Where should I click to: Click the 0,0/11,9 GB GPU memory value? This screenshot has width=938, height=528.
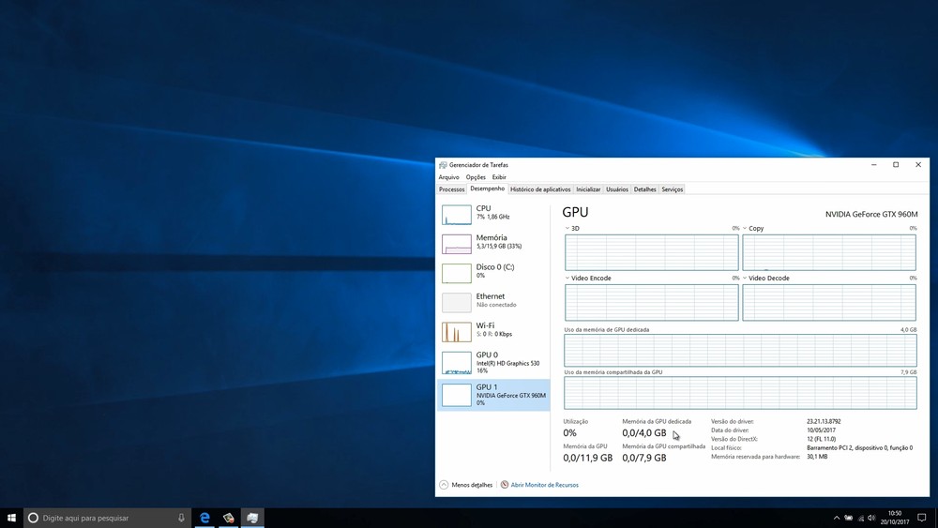tap(587, 458)
